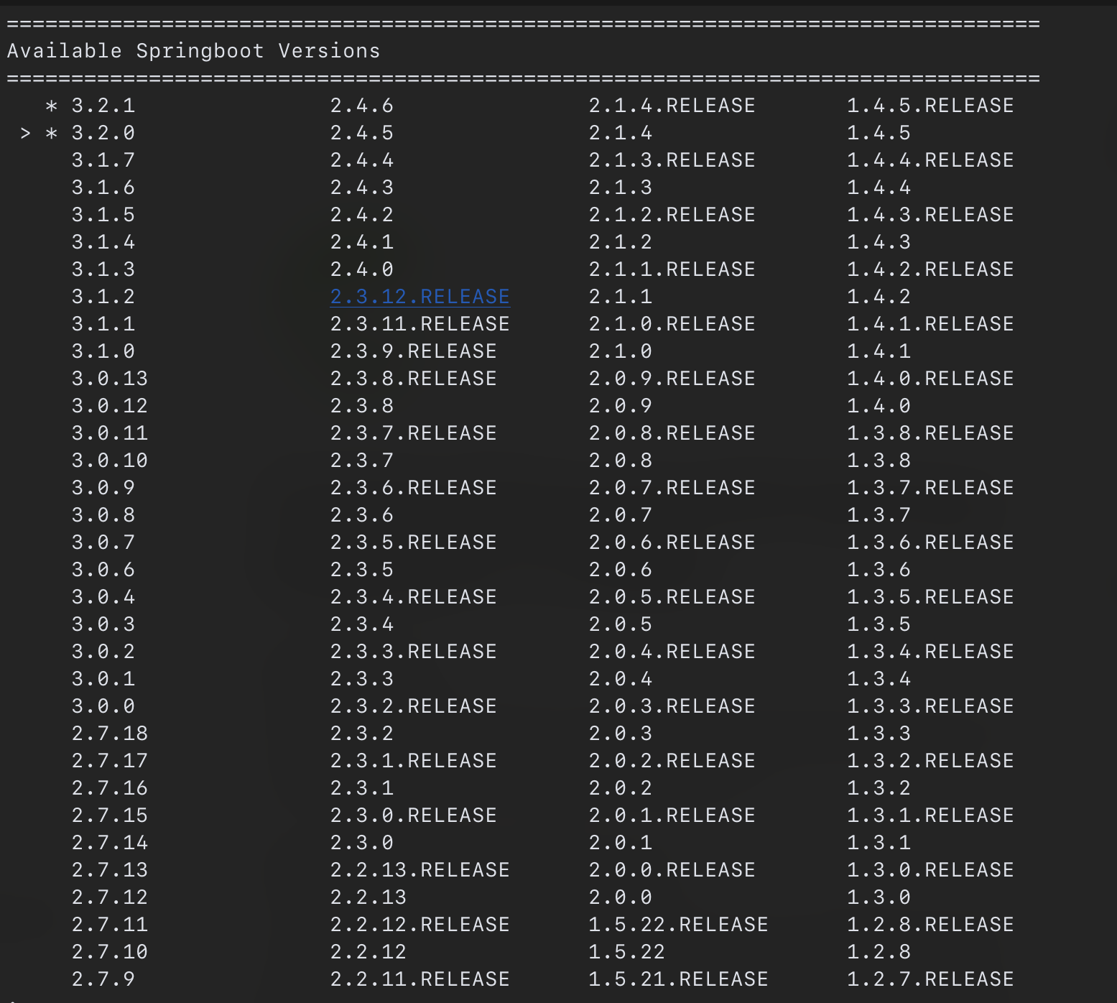
Task: Click version 2.0.0.RELEASE
Action: click(x=672, y=870)
